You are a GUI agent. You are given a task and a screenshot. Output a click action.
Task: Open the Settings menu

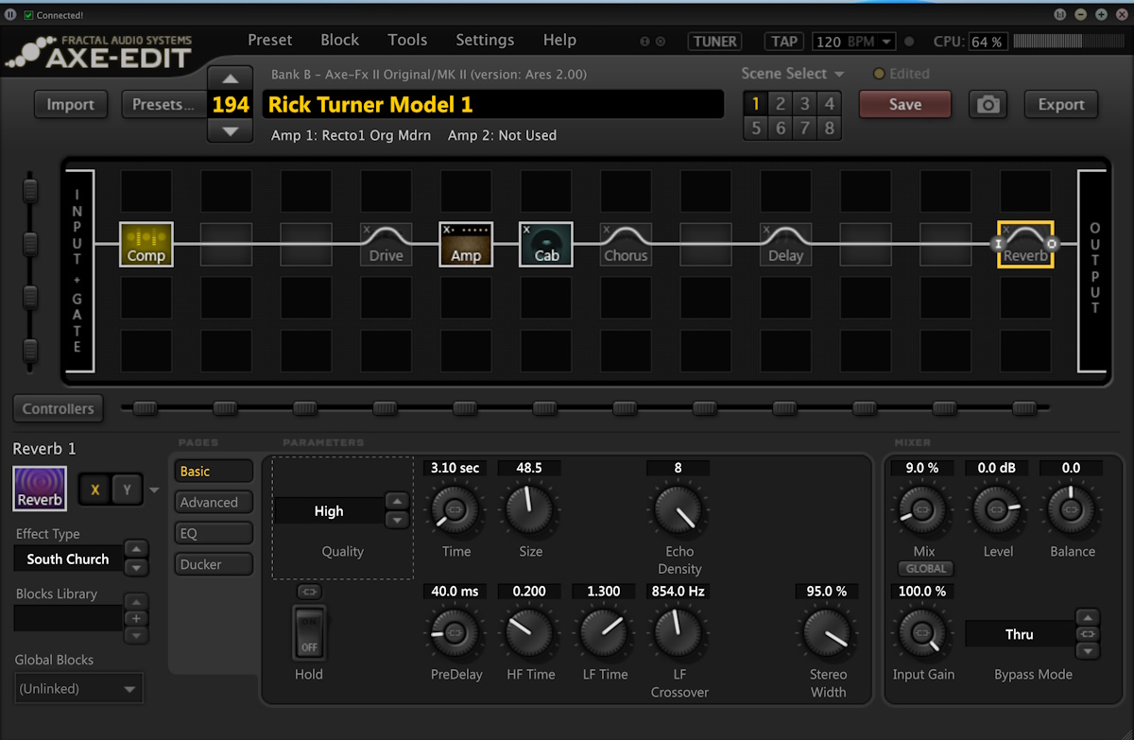click(x=485, y=41)
